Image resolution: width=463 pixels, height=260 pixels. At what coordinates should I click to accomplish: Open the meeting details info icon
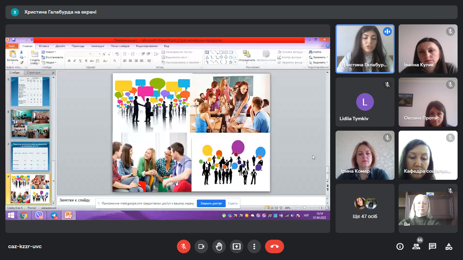click(400, 246)
